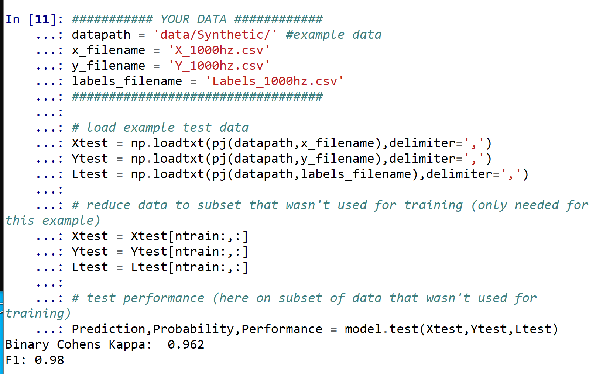Click the Ltest[ntrain:,:] slicing expression
The image size is (596, 374).
(x=189, y=267)
